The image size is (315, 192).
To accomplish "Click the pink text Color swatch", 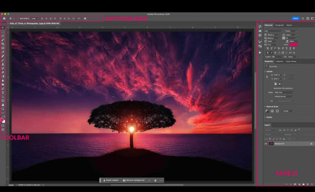I will click(293, 44).
